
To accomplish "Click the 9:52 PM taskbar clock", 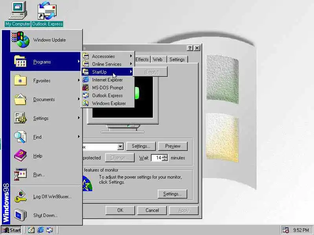I will [x=301, y=230].
